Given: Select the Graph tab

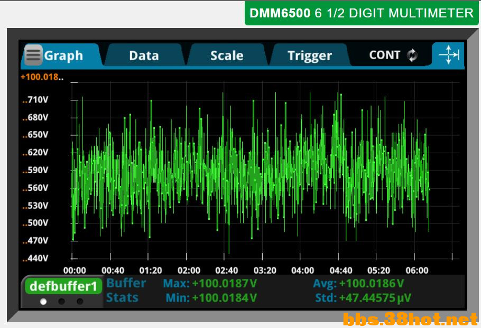Looking at the screenshot, I should pyautogui.click(x=63, y=55).
